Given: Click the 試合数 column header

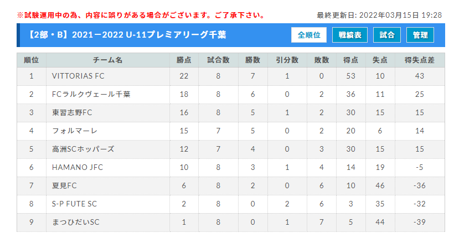Looking at the screenshot, I should 218,60.
